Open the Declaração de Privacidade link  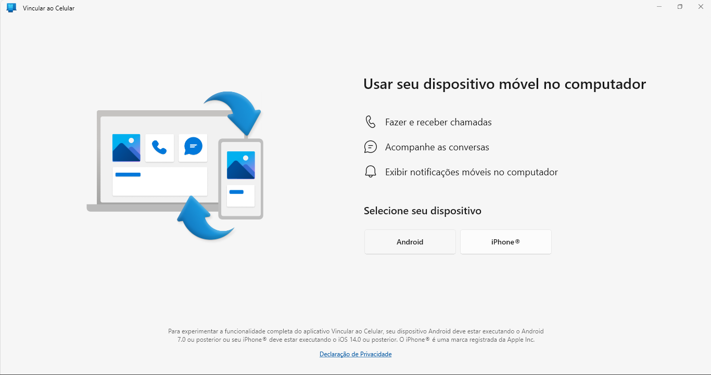point(355,354)
